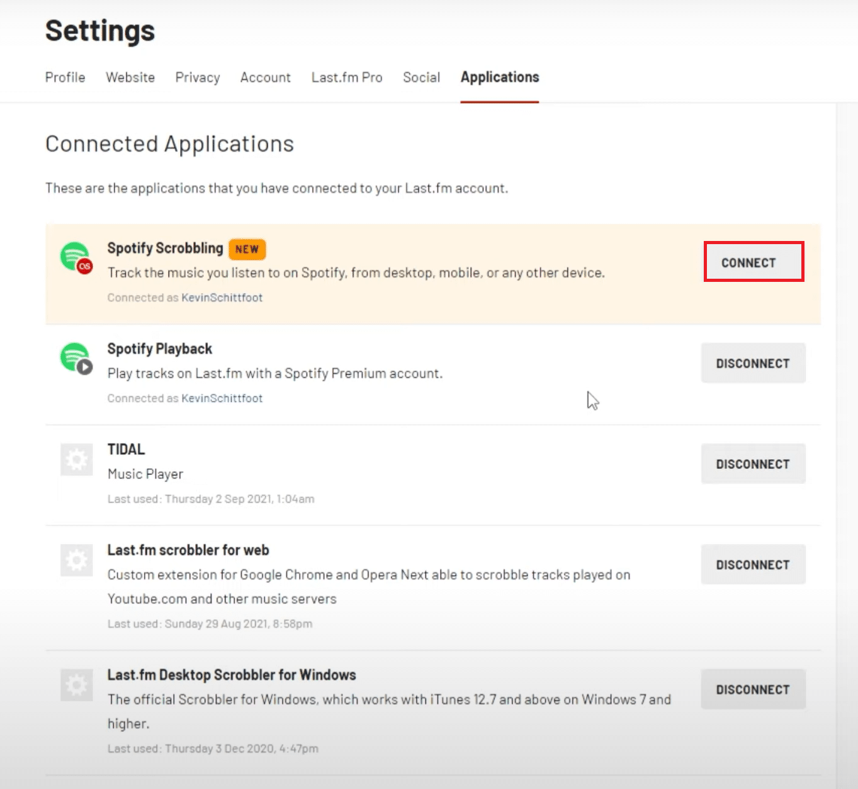Open KevinSchittfoot link under Spotify Playback
Screen dimensions: 858x789
click(x=222, y=398)
